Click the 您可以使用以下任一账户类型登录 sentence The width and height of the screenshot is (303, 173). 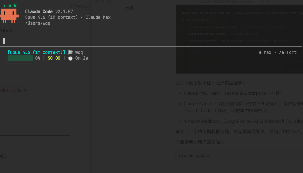coord(210,83)
